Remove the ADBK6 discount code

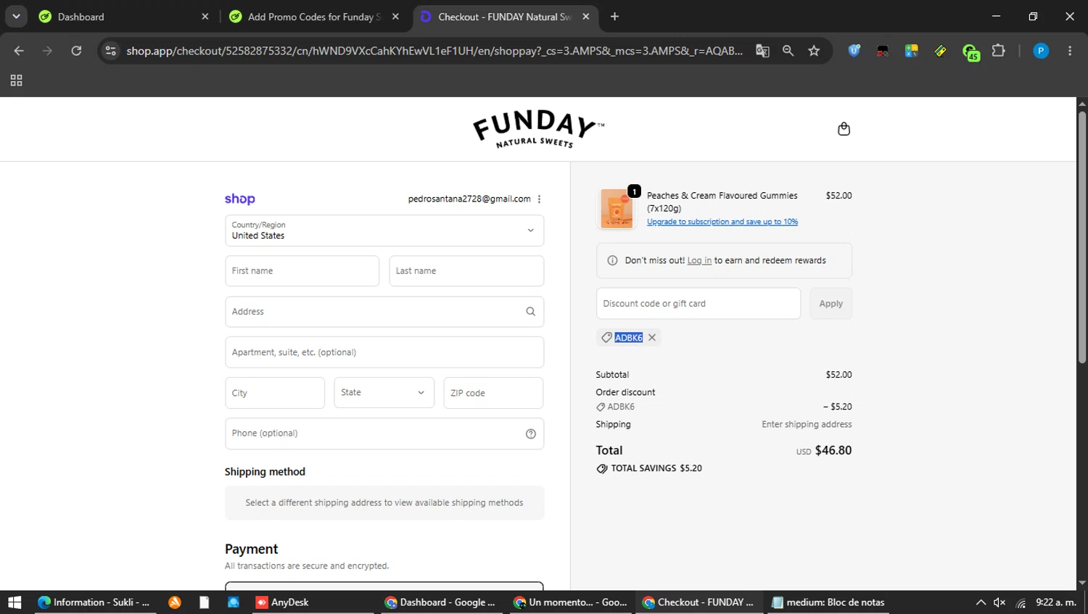(x=652, y=338)
